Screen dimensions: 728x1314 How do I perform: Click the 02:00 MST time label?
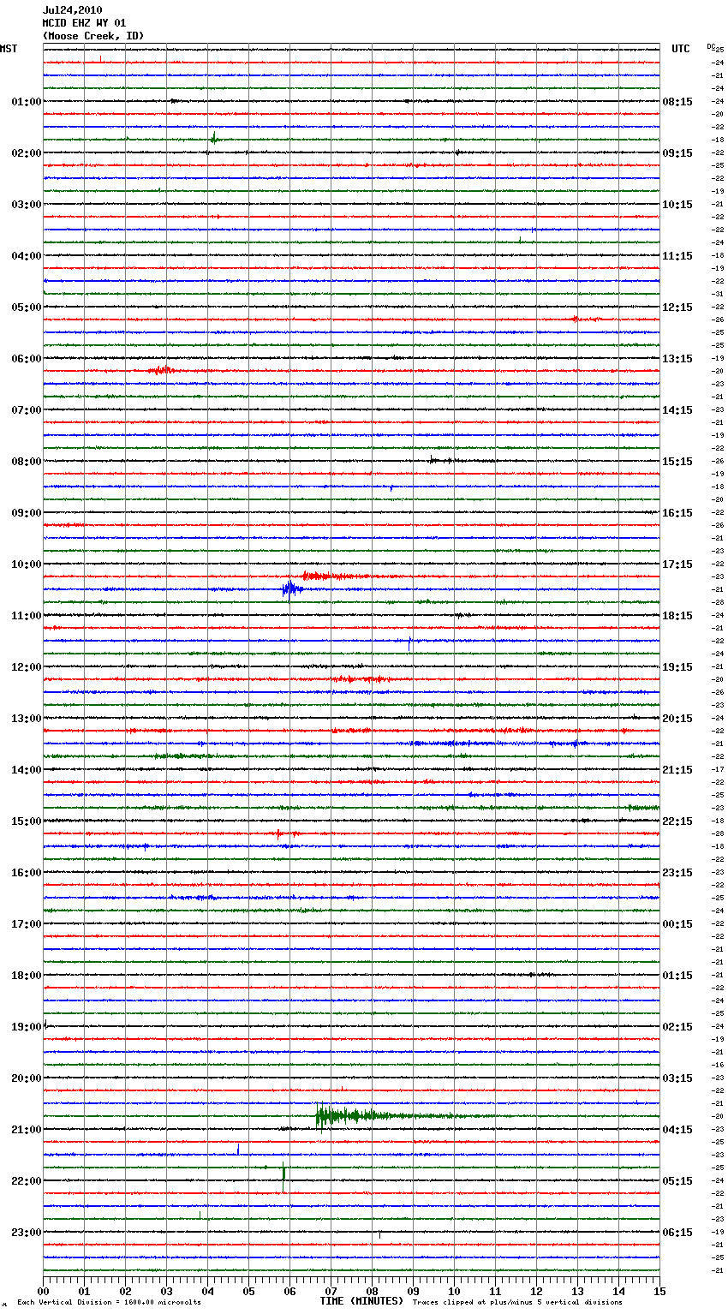(27, 153)
